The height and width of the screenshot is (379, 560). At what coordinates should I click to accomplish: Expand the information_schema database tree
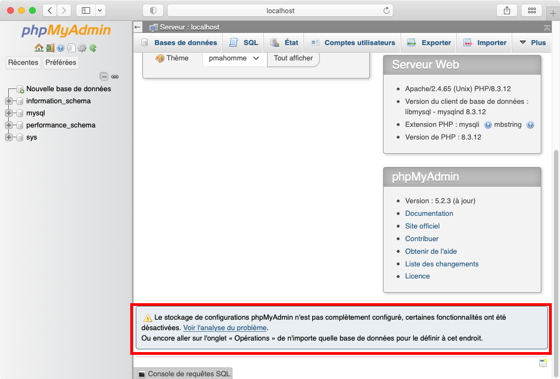click(8, 101)
